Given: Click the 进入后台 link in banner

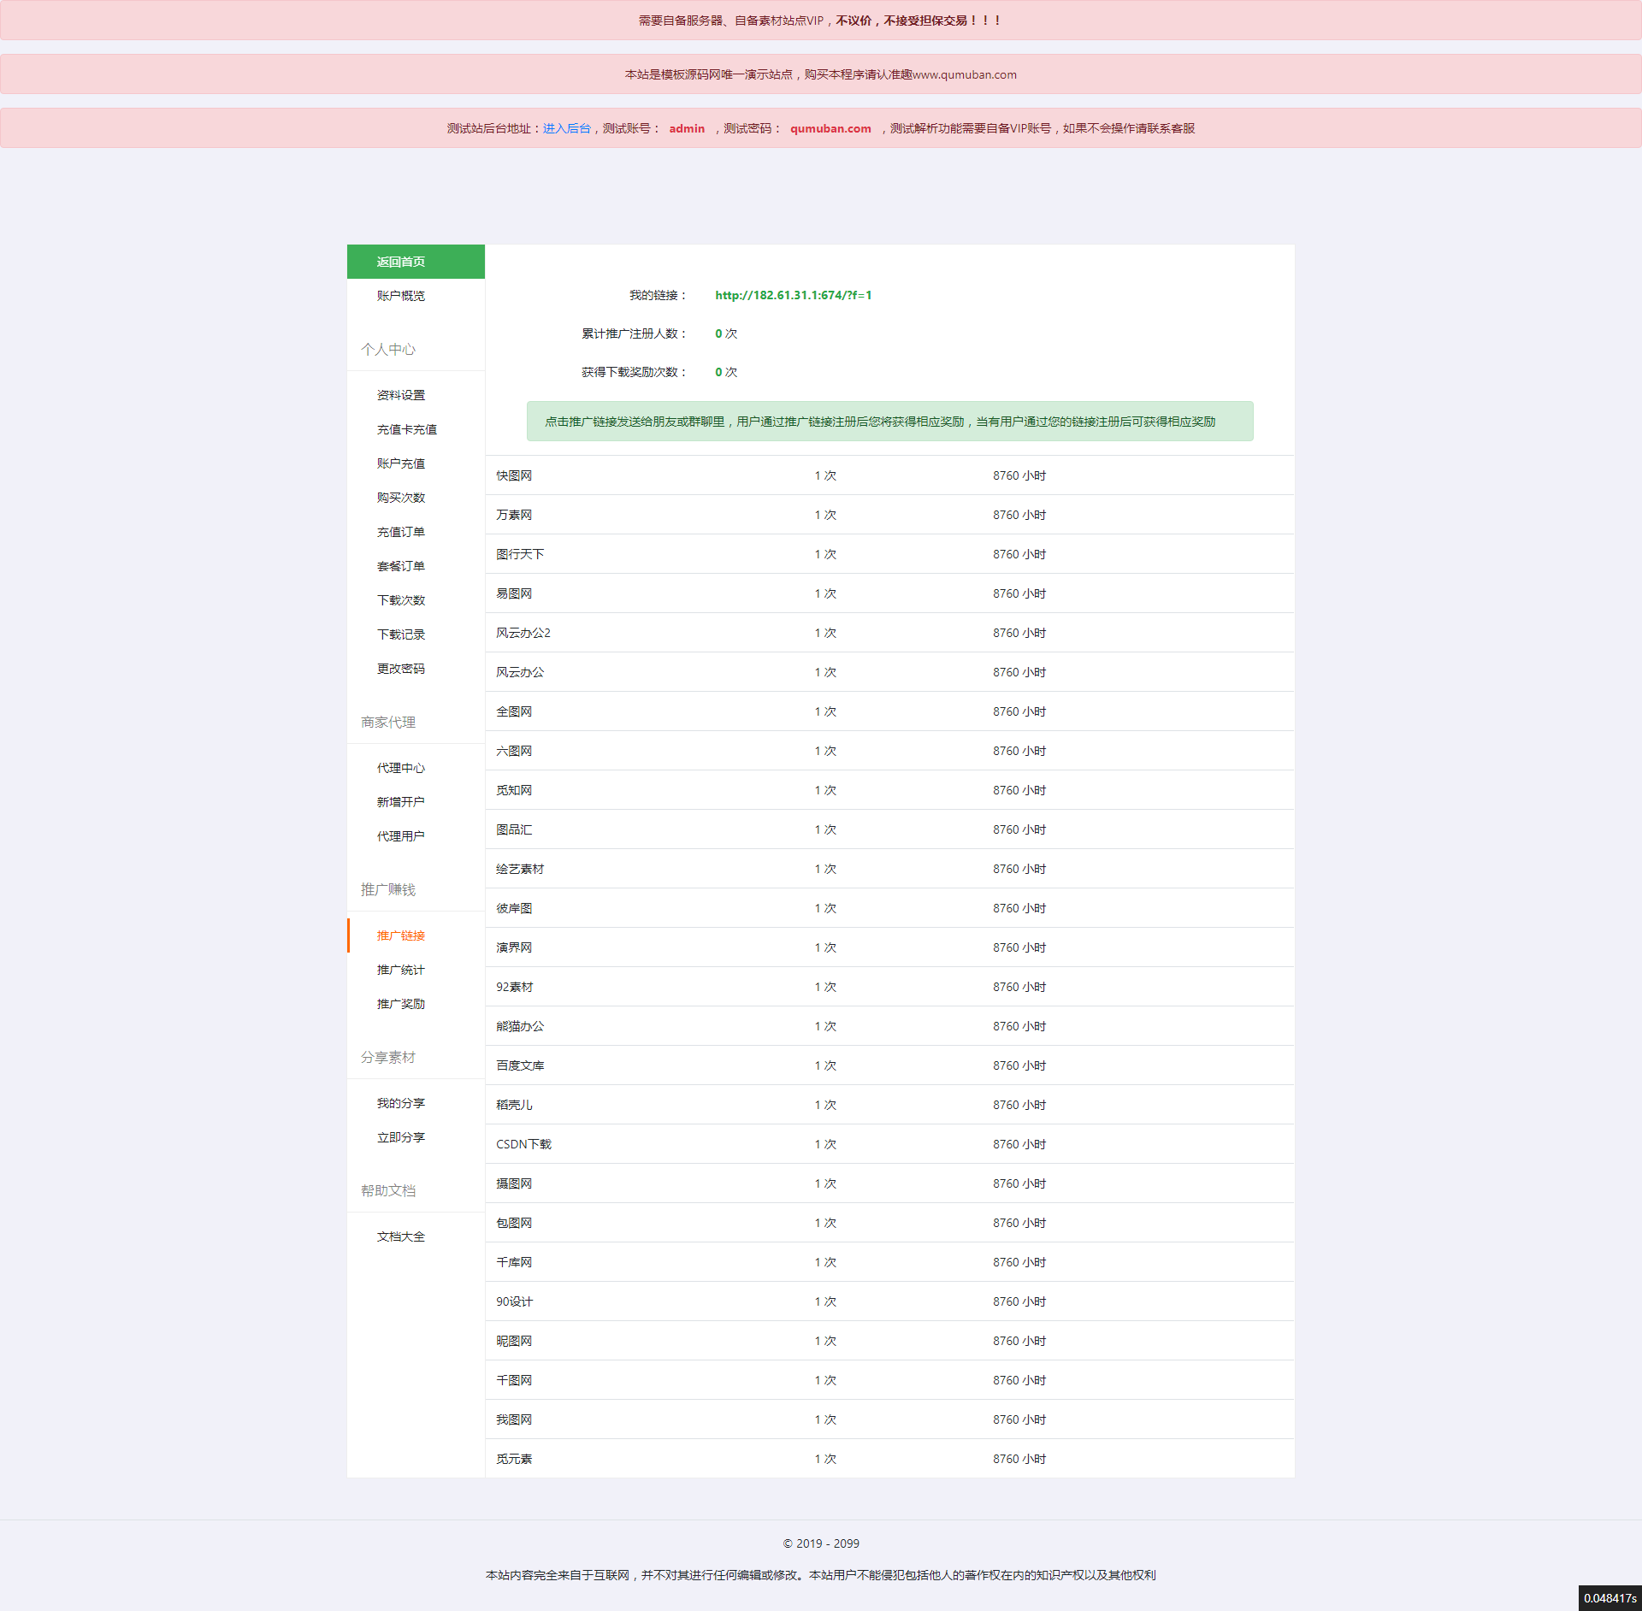Looking at the screenshot, I should [566, 128].
